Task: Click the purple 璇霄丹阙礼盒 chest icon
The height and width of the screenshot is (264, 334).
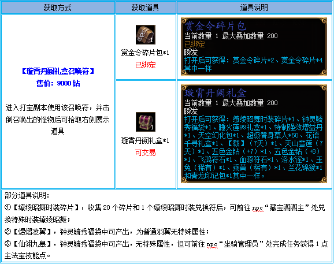Action: pyautogui.click(x=146, y=122)
